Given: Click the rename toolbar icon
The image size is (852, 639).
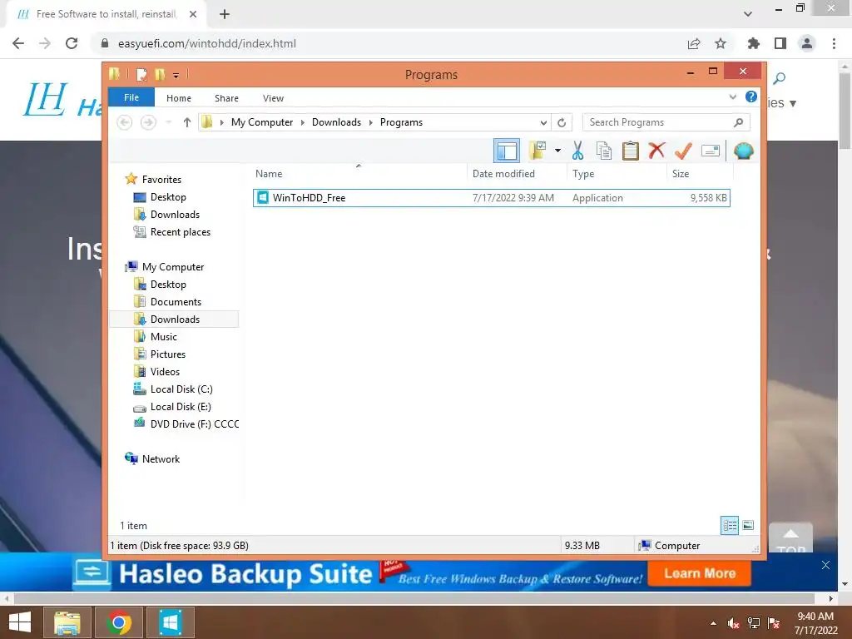Looking at the screenshot, I should click(711, 151).
